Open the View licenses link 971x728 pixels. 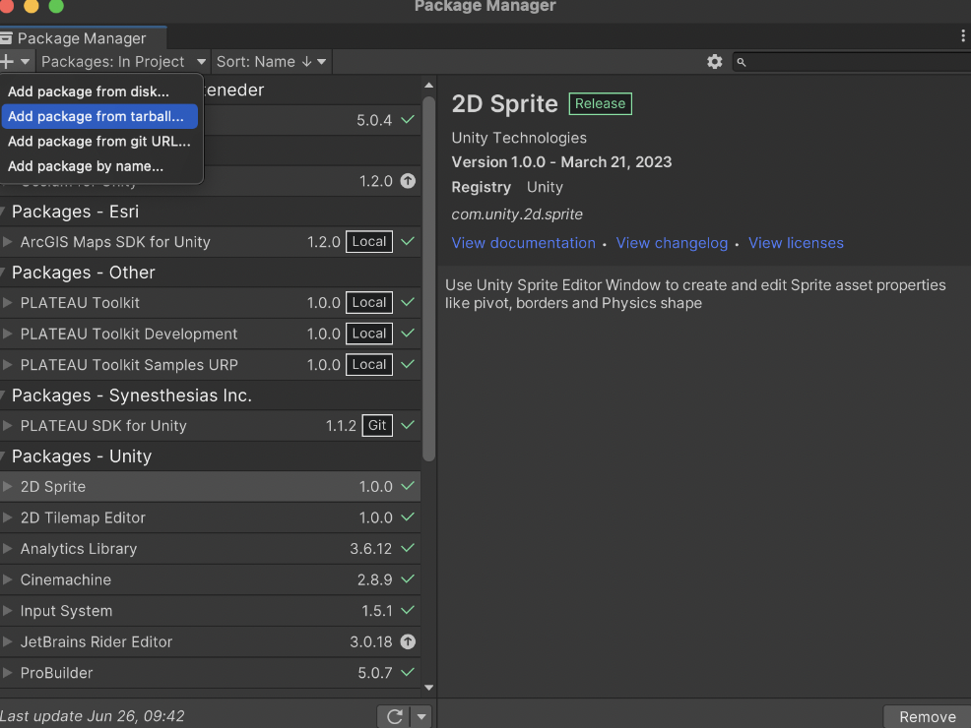(796, 243)
